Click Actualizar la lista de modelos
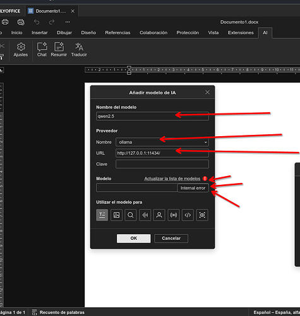This screenshot has width=300, height=316. click(172, 179)
